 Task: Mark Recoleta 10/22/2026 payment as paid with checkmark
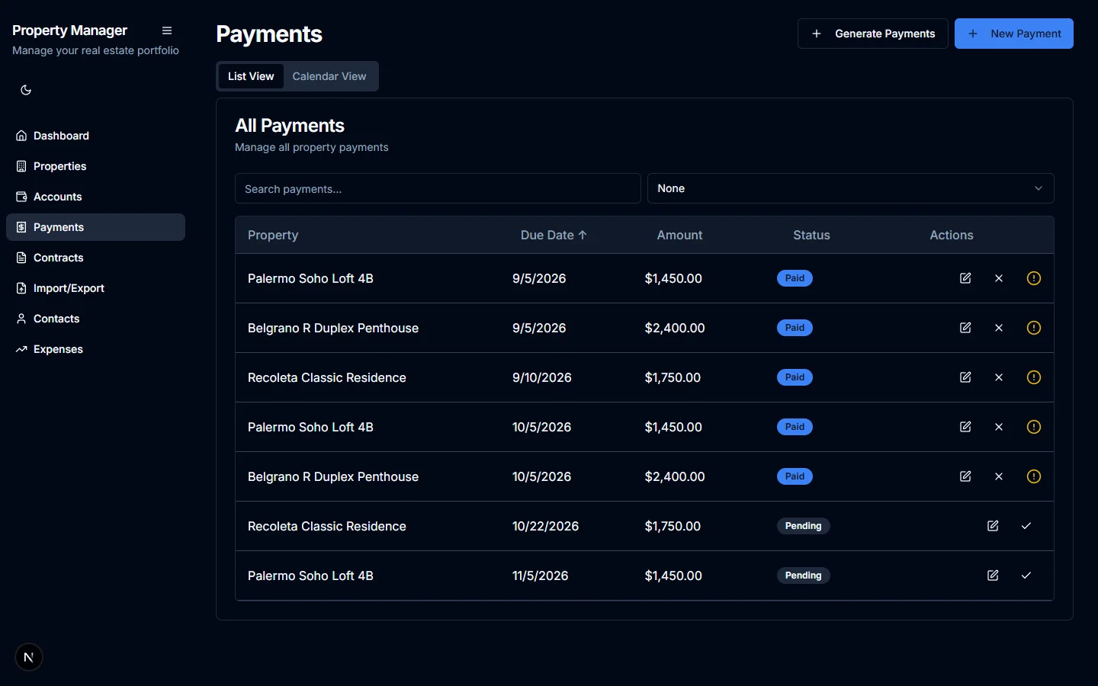[1026, 526]
